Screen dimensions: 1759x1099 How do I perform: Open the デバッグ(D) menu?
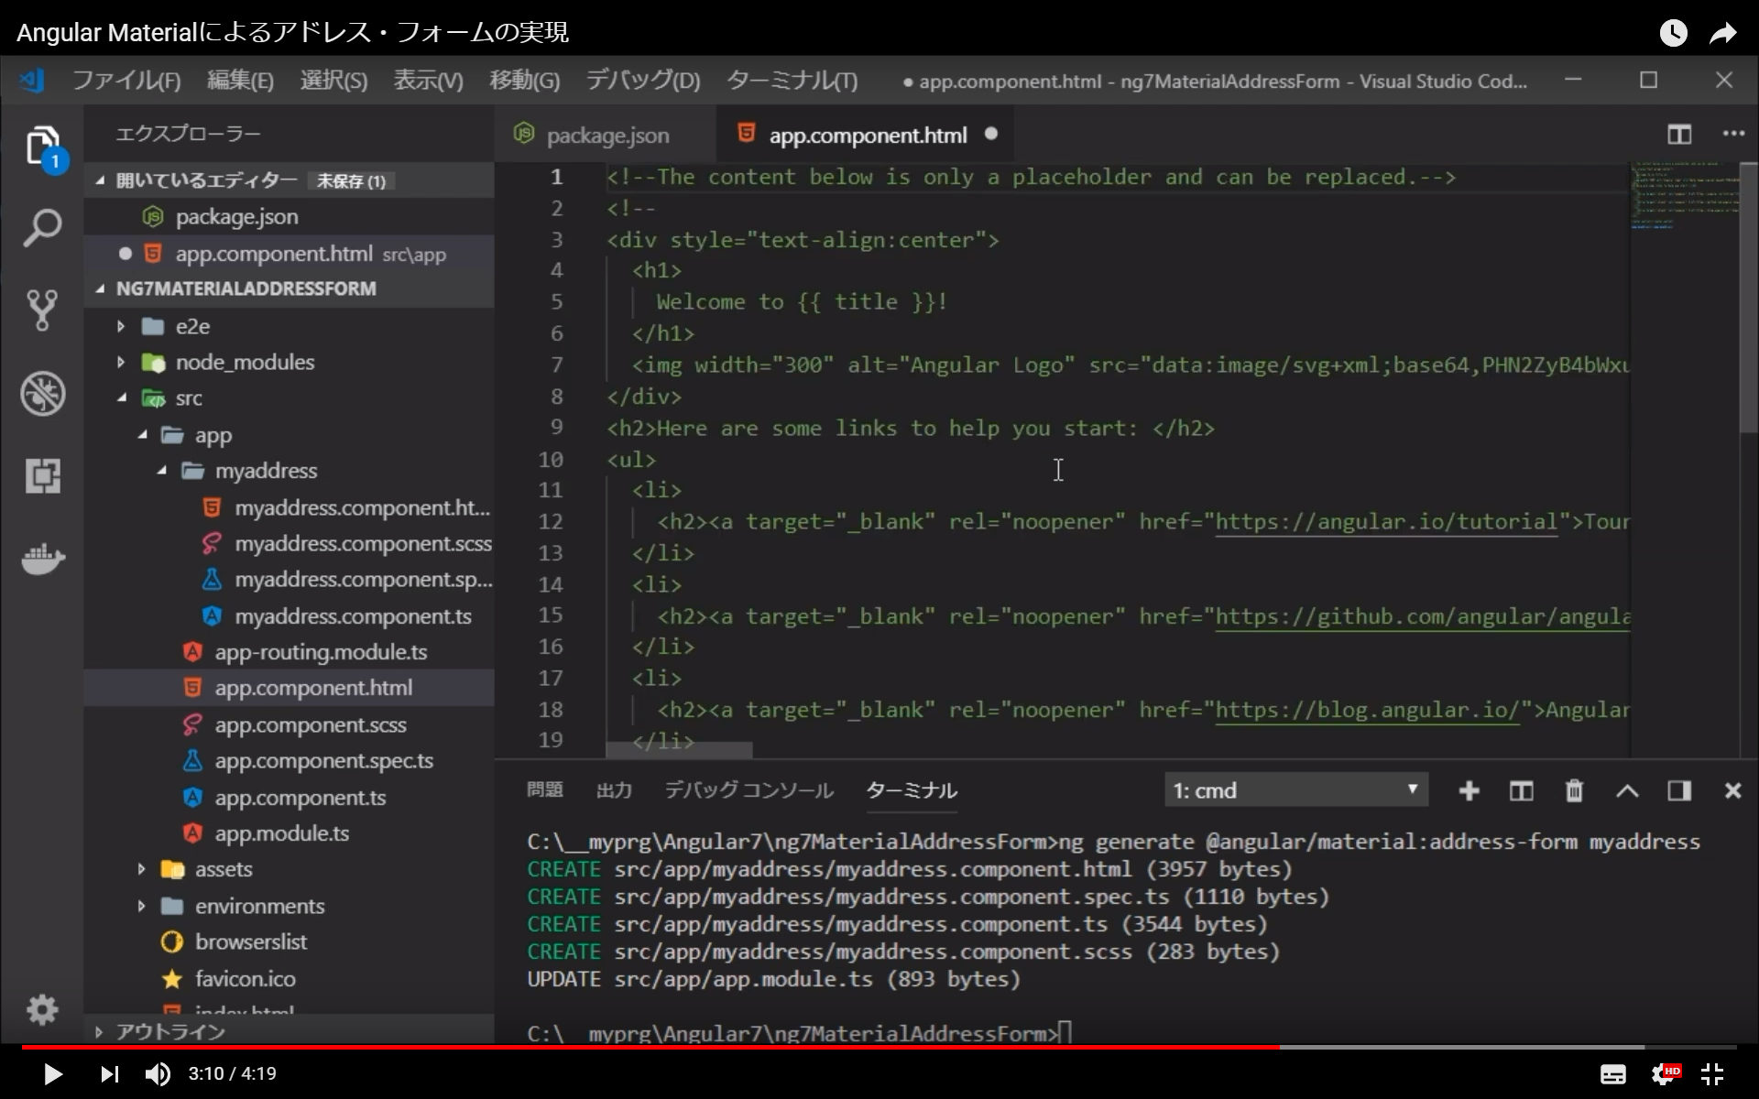(641, 81)
